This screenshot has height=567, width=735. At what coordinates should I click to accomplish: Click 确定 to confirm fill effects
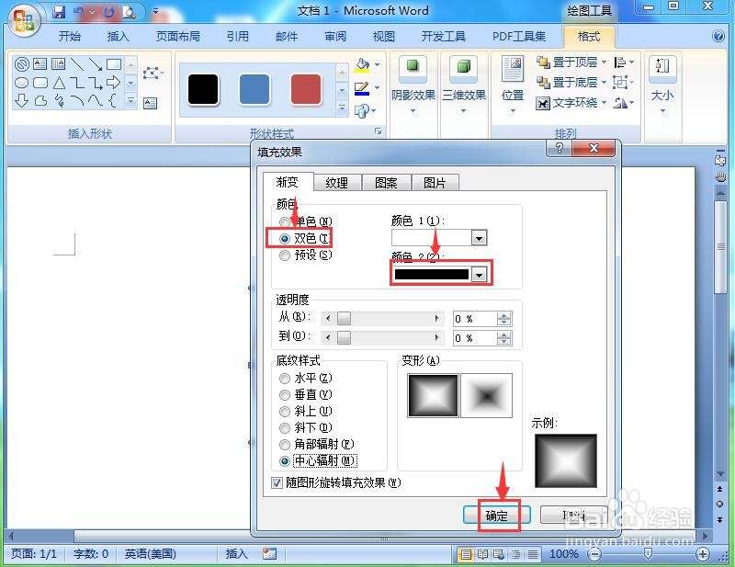(x=496, y=516)
